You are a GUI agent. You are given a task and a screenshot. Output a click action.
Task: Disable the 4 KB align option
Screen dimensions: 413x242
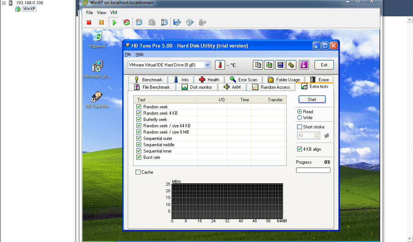(299, 149)
